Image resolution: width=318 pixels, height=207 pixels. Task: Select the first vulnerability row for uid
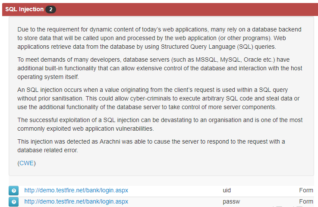pos(161,191)
